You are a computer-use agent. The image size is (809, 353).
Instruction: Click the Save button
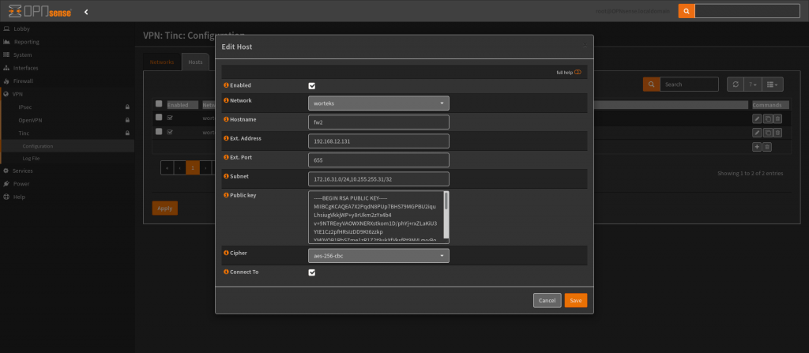[x=575, y=300]
